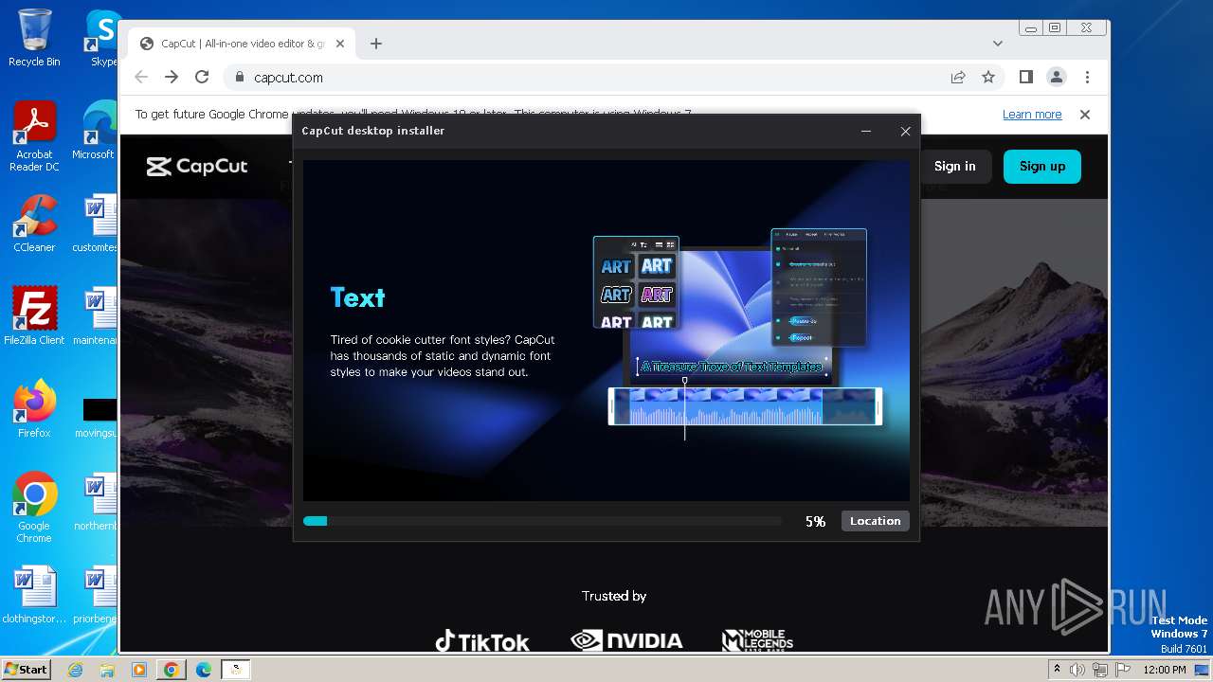Open Windows Media Player from taskbar
1213x682 pixels.
(x=139, y=670)
